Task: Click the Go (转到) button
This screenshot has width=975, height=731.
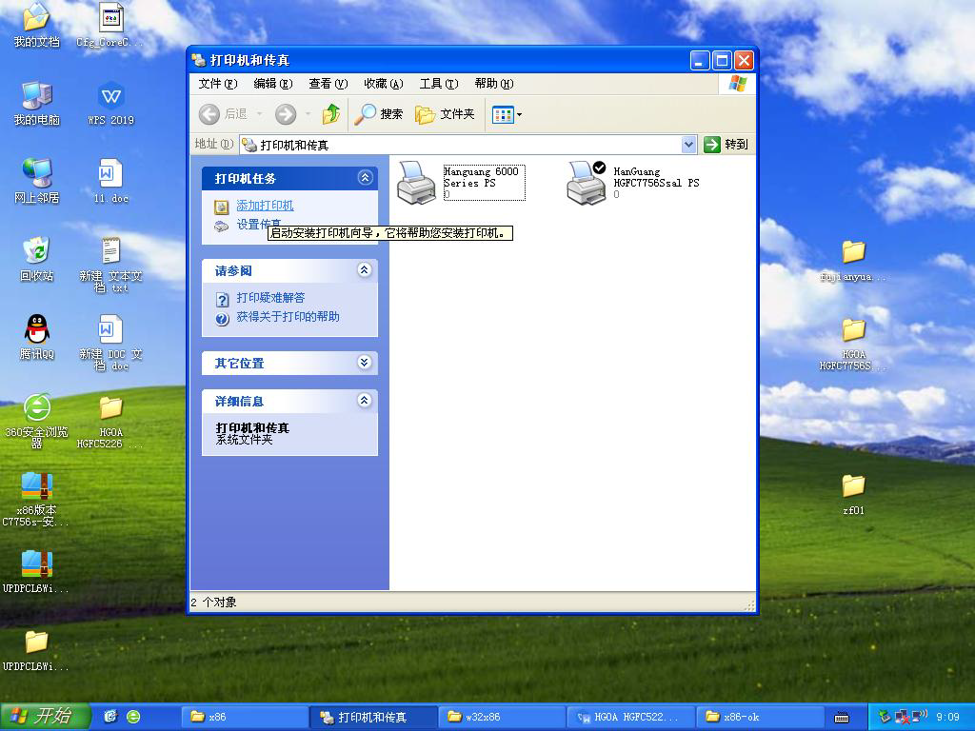Action: [726, 145]
